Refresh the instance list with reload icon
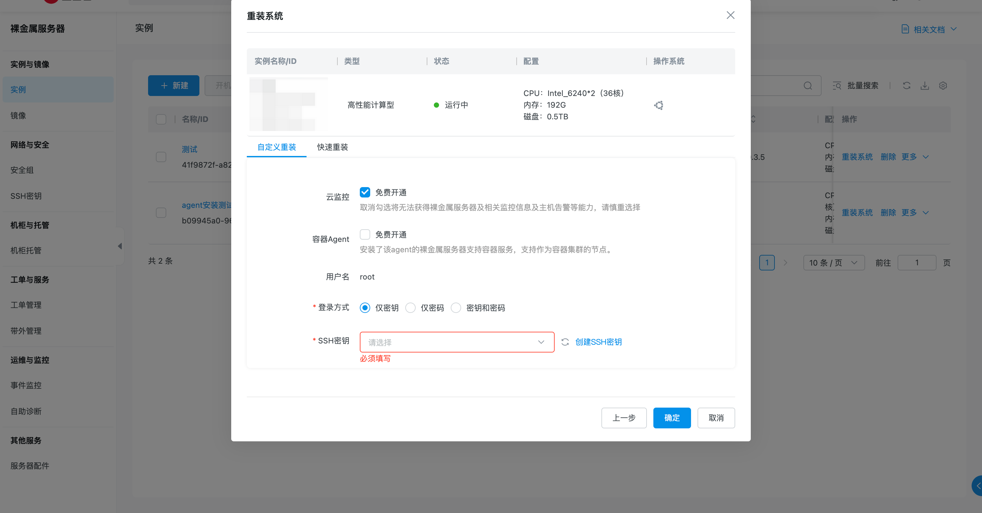This screenshot has height=513, width=982. point(907,86)
